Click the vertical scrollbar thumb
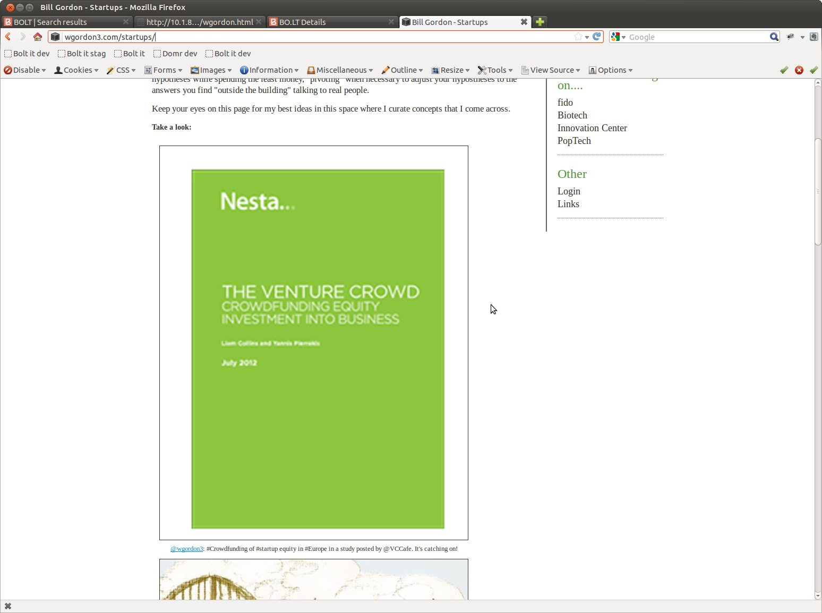The image size is (822, 613). [818, 191]
